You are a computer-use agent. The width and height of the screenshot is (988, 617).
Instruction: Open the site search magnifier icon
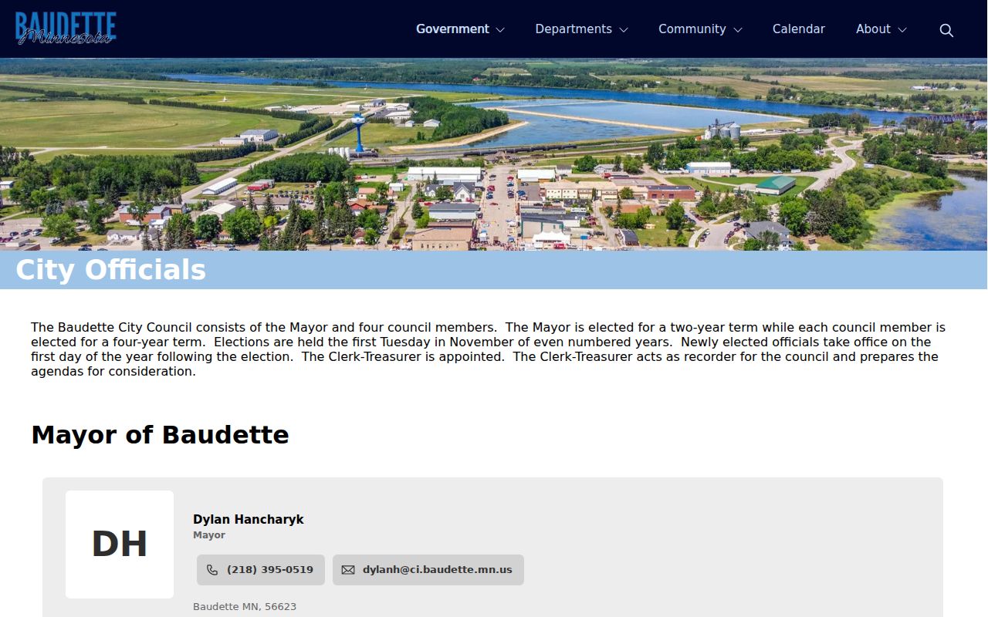(946, 30)
